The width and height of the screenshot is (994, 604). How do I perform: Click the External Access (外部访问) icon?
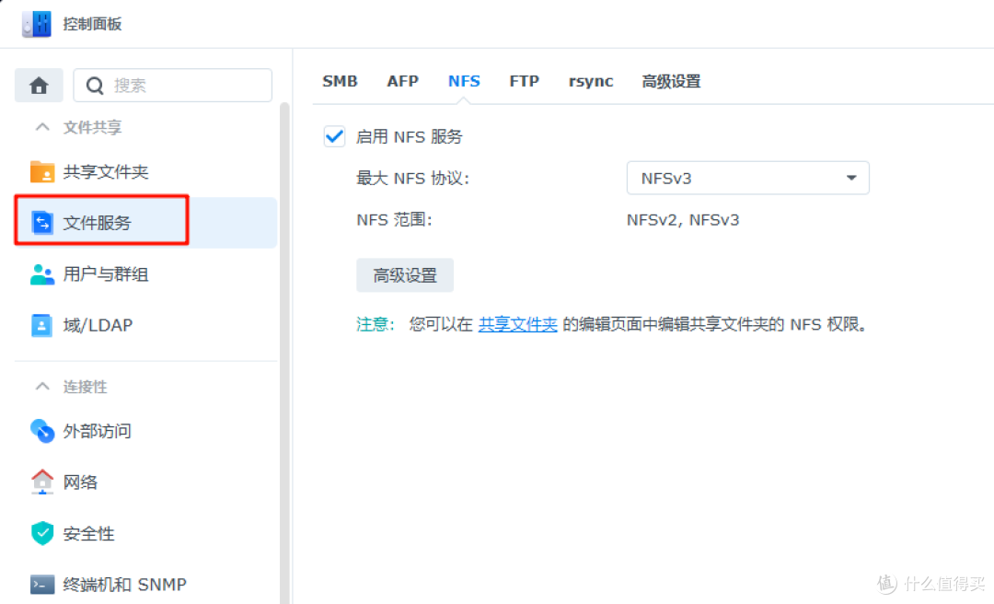(42, 431)
